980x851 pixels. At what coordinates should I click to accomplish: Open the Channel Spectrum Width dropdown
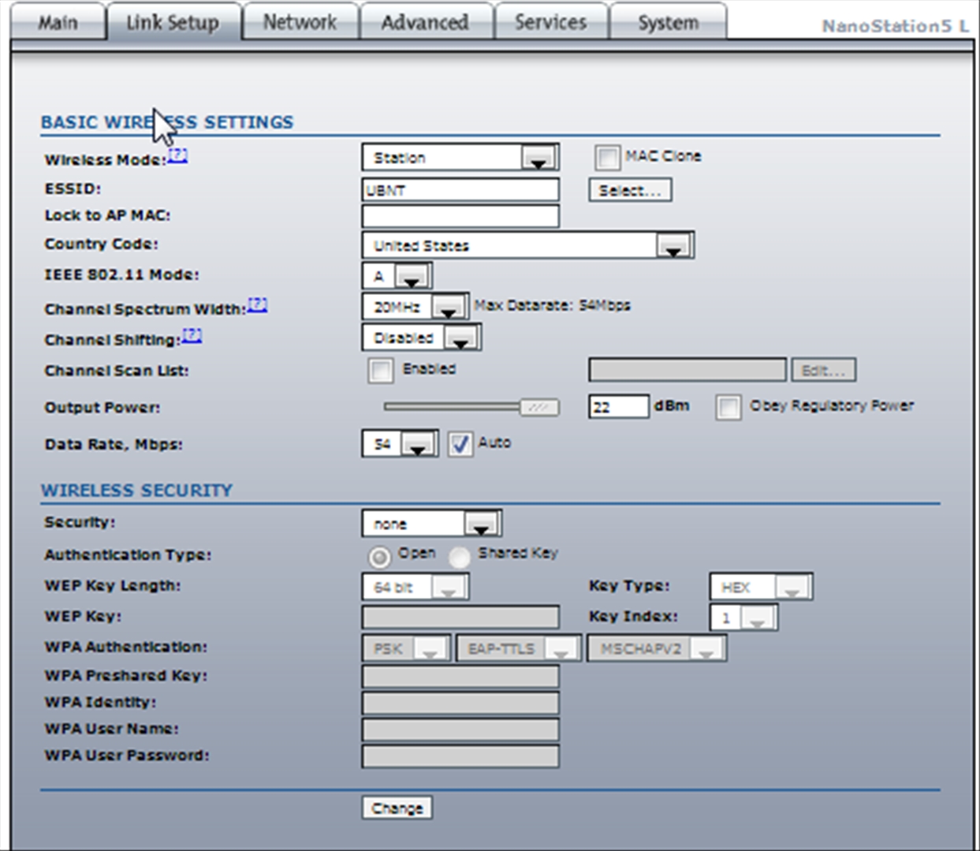(415, 307)
